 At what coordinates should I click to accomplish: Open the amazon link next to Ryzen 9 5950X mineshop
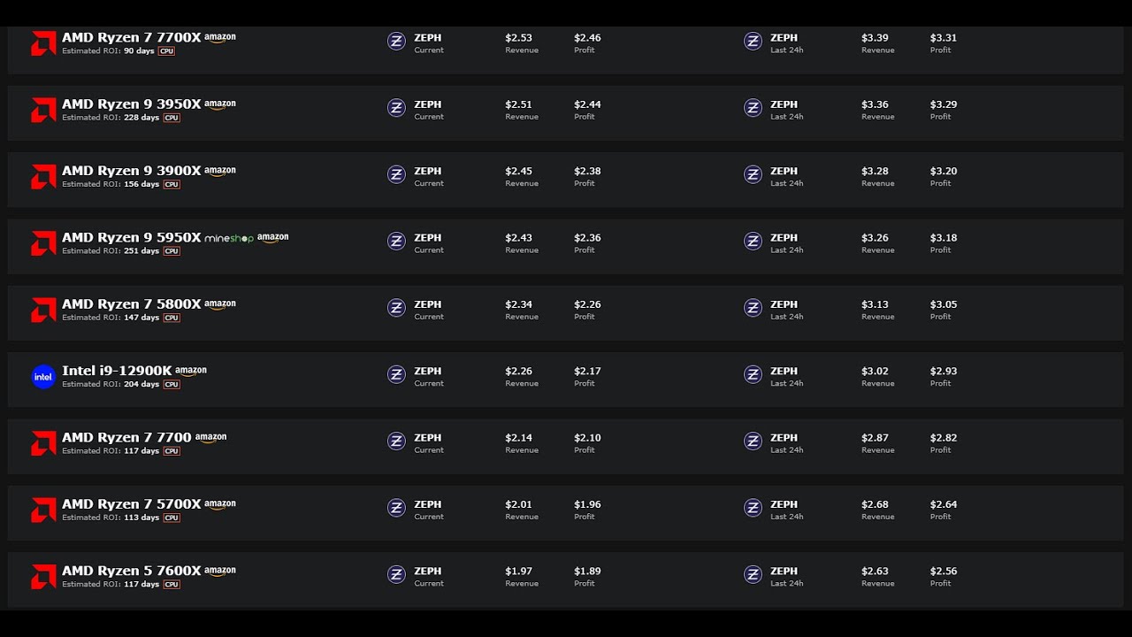(x=272, y=238)
